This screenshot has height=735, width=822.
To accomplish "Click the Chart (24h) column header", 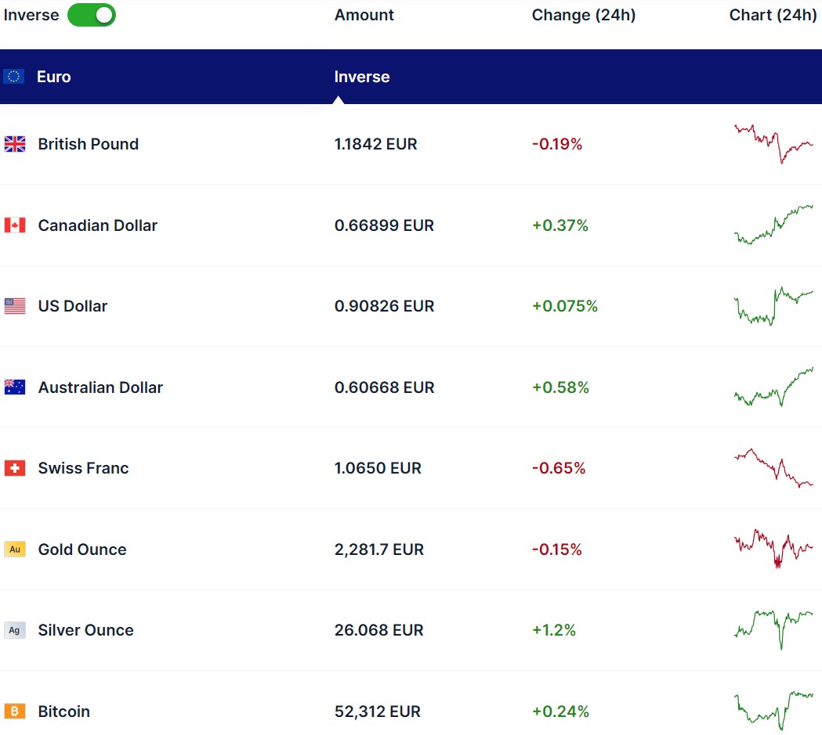I will pos(773,15).
